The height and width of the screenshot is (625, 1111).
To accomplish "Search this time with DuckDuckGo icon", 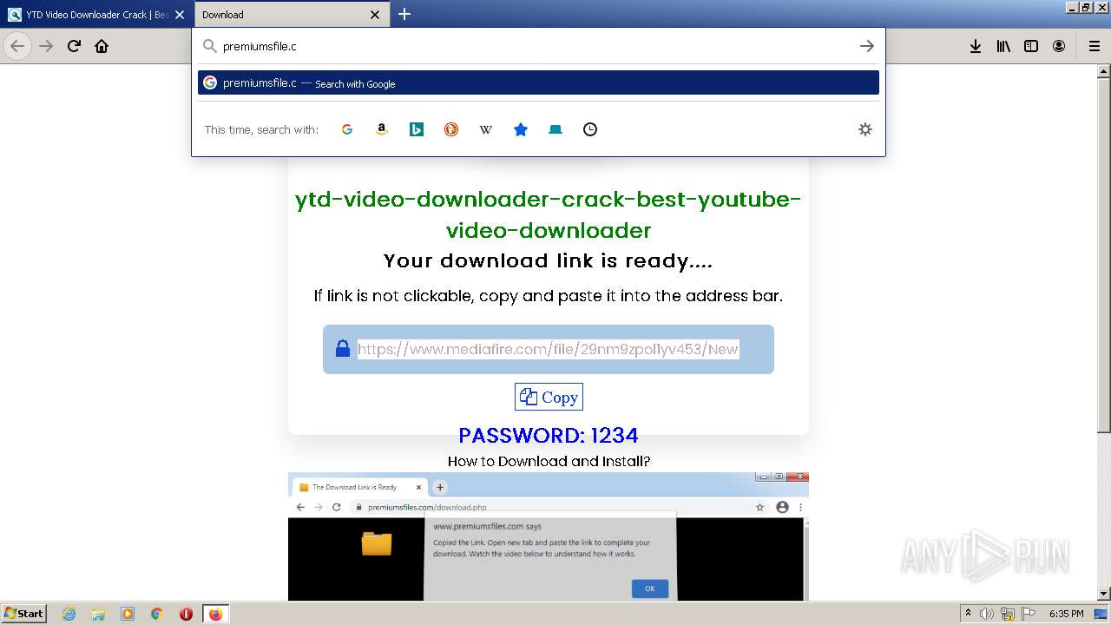I will (451, 129).
